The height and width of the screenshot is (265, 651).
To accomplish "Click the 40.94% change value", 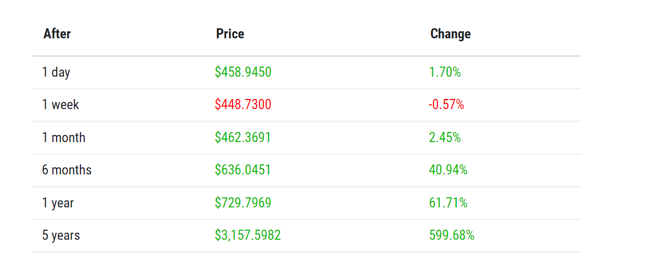I will [x=448, y=170].
